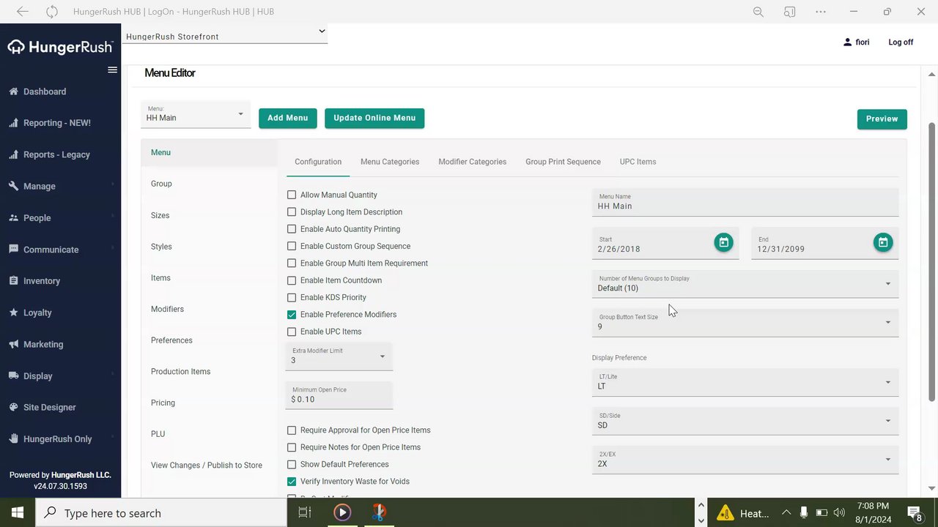Viewport: 938px width, 527px height.
Task: Click the page vertical scrollbar thumb
Action: 932,261
